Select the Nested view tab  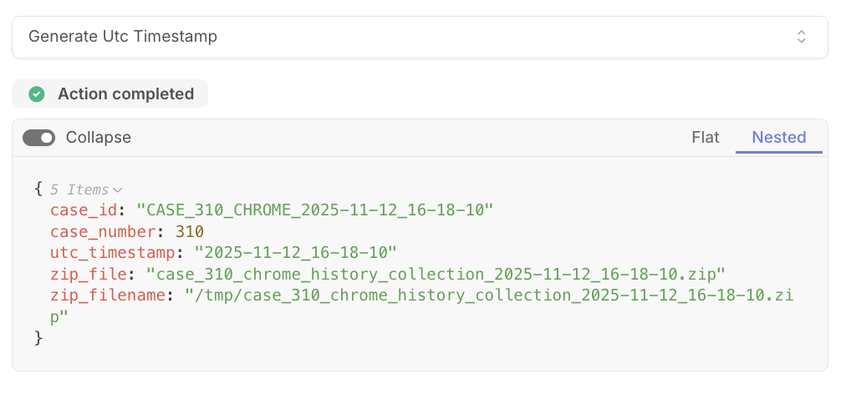[778, 138]
